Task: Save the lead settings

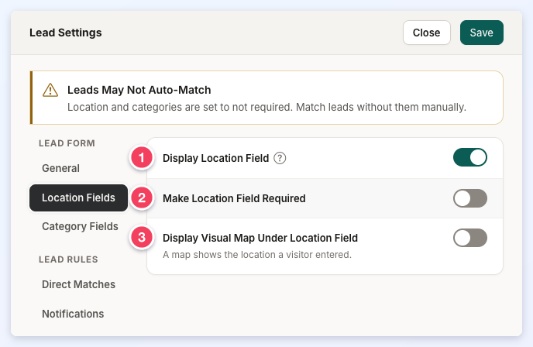Action: pyautogui.click(x=481, y=33)
